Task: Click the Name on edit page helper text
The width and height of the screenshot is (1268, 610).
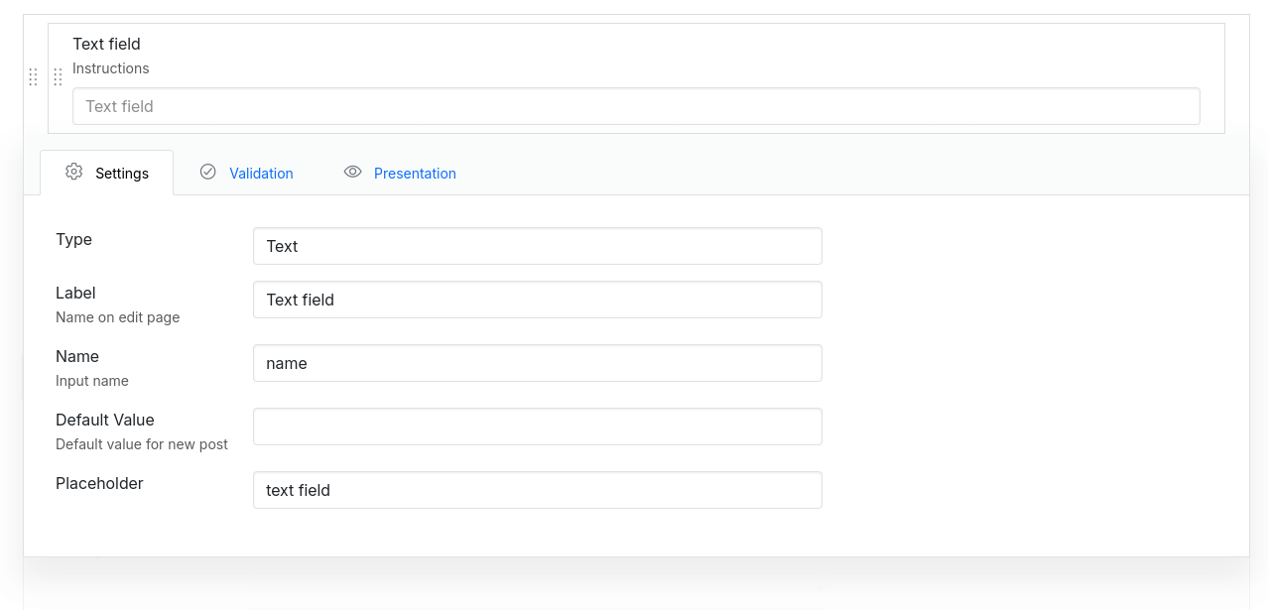Action: click(118, 316)
